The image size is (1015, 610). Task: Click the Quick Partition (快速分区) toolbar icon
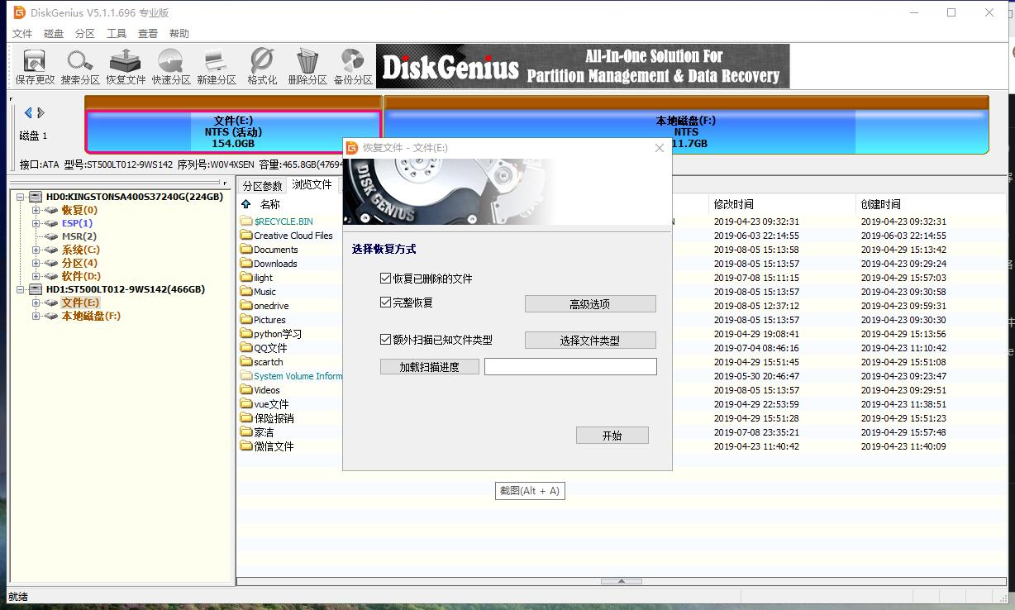pyautogui.click(x=171, y=66)
